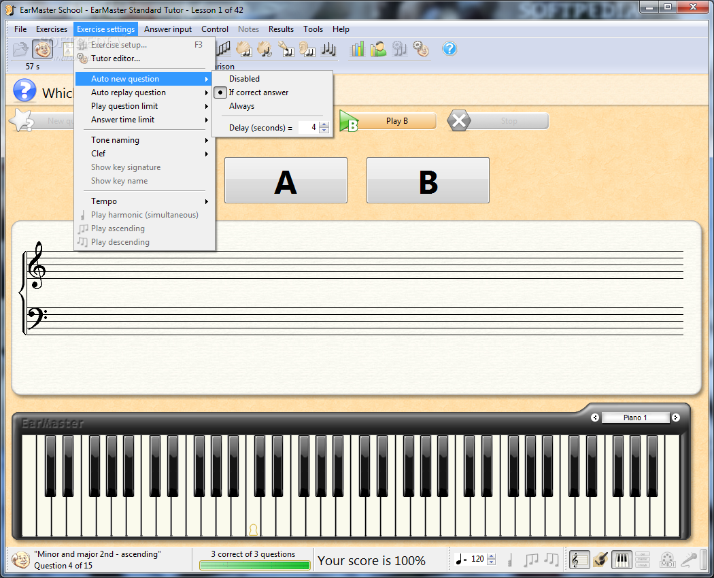Open the Tools menu
The height and width of the screenshot is (578, 714).
[x=313, y=29]
